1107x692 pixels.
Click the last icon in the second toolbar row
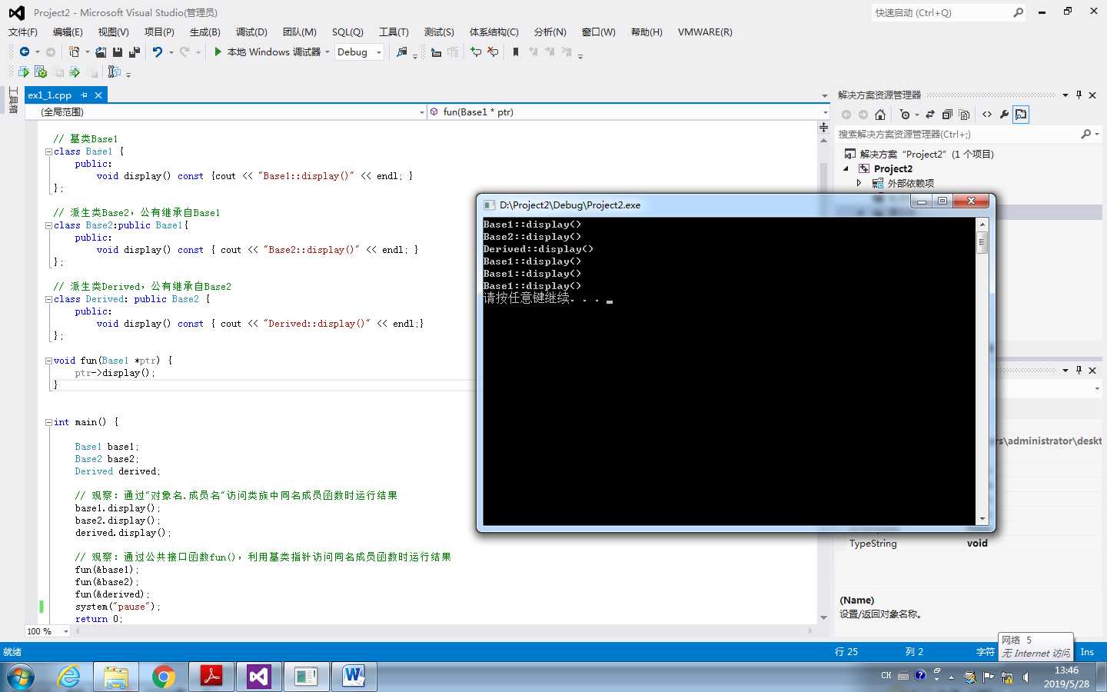[x=114, y=72]
